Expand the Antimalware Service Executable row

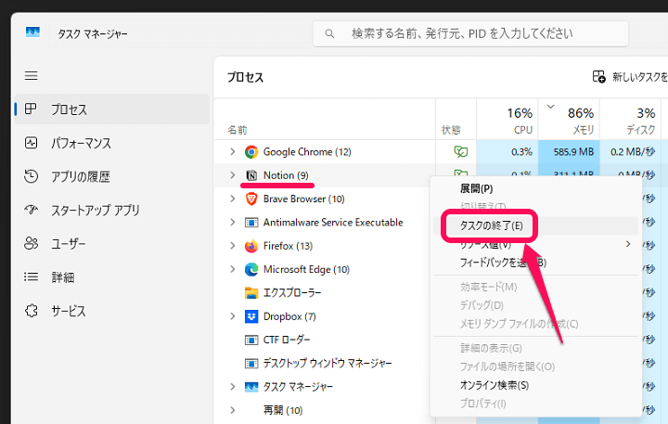[232, 223]
